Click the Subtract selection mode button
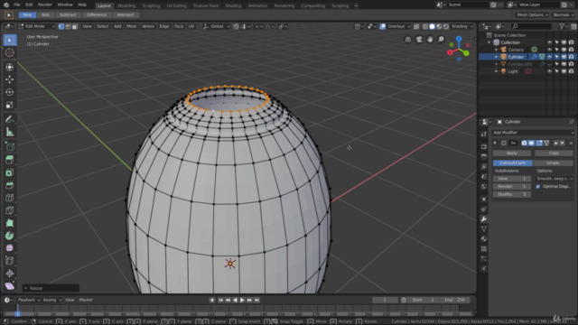Screen dimensions: 578x325 [68, 14]
